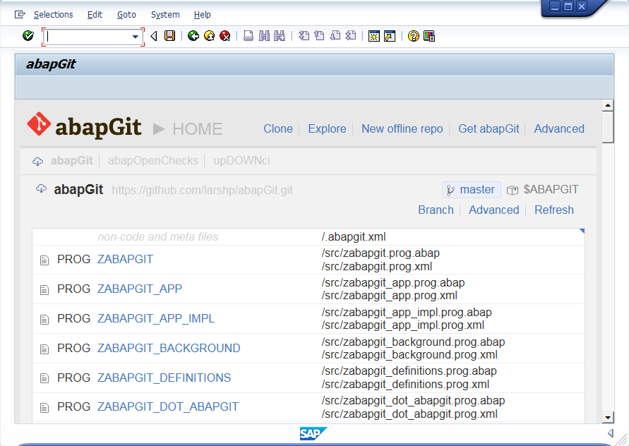
Task: Click the /src/zabapgit_definitions.prog.abap path text
Action: click(409, 371)
